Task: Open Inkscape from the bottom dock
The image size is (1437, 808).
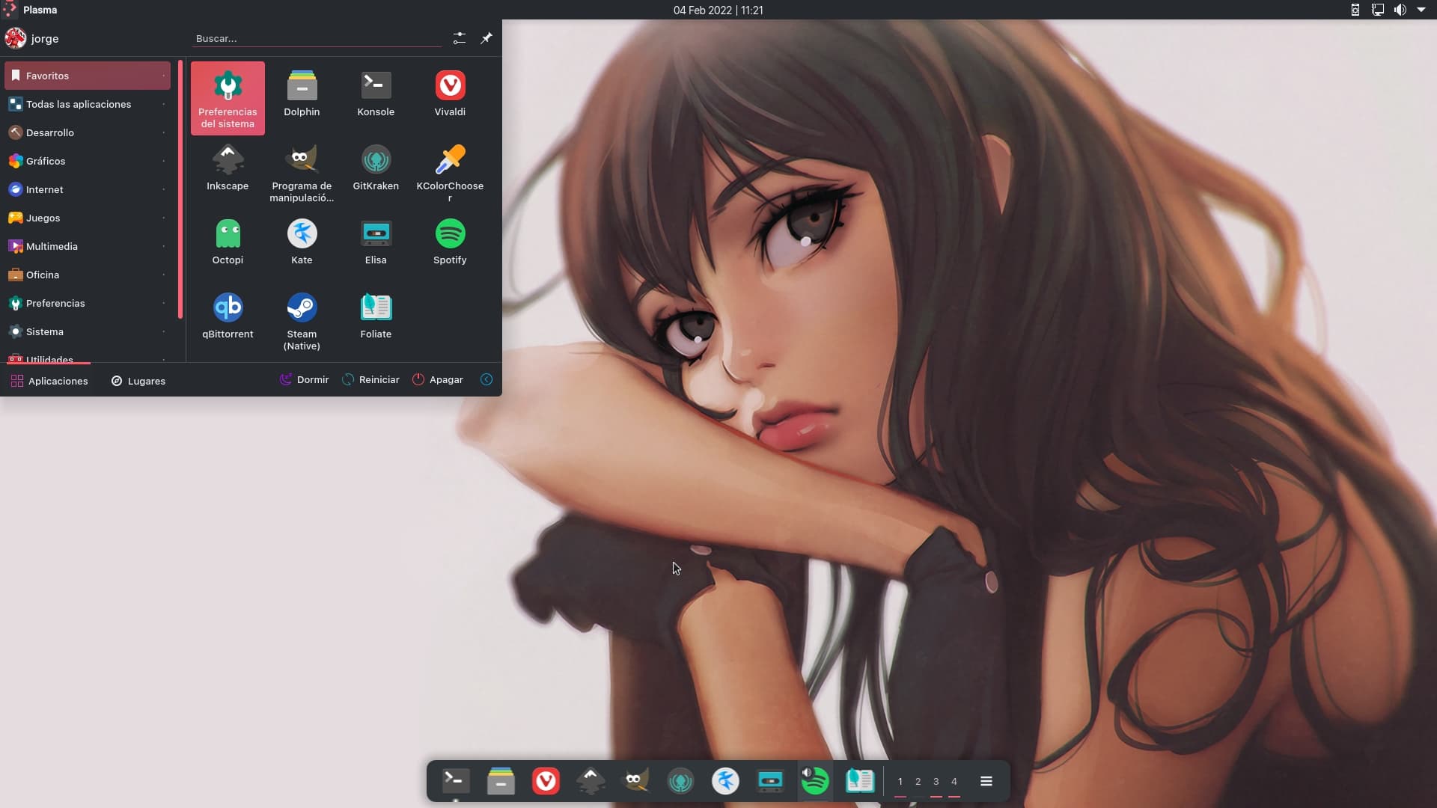Action: tap(591, 781)
